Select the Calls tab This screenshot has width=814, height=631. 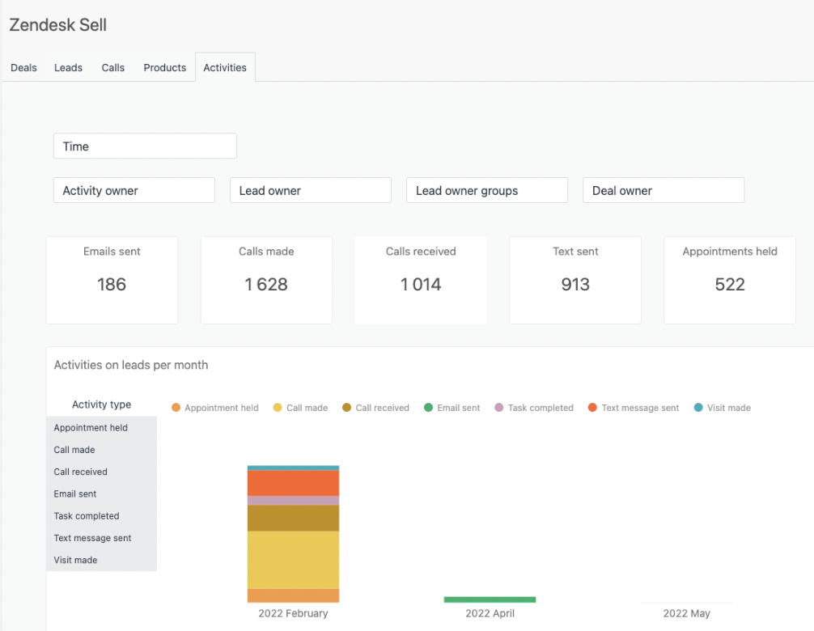click(112, 67)
